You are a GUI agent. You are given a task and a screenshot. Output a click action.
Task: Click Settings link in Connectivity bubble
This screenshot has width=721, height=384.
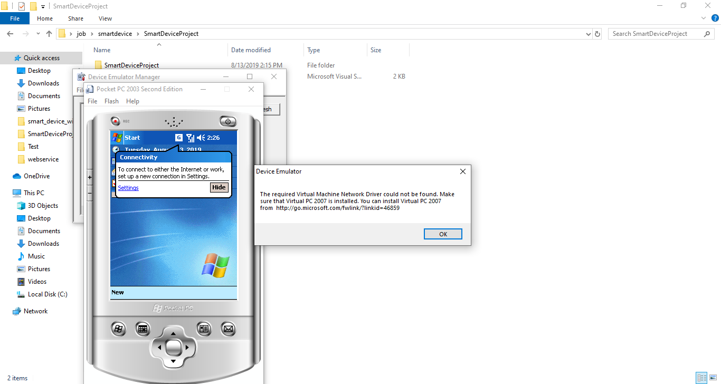128,188
